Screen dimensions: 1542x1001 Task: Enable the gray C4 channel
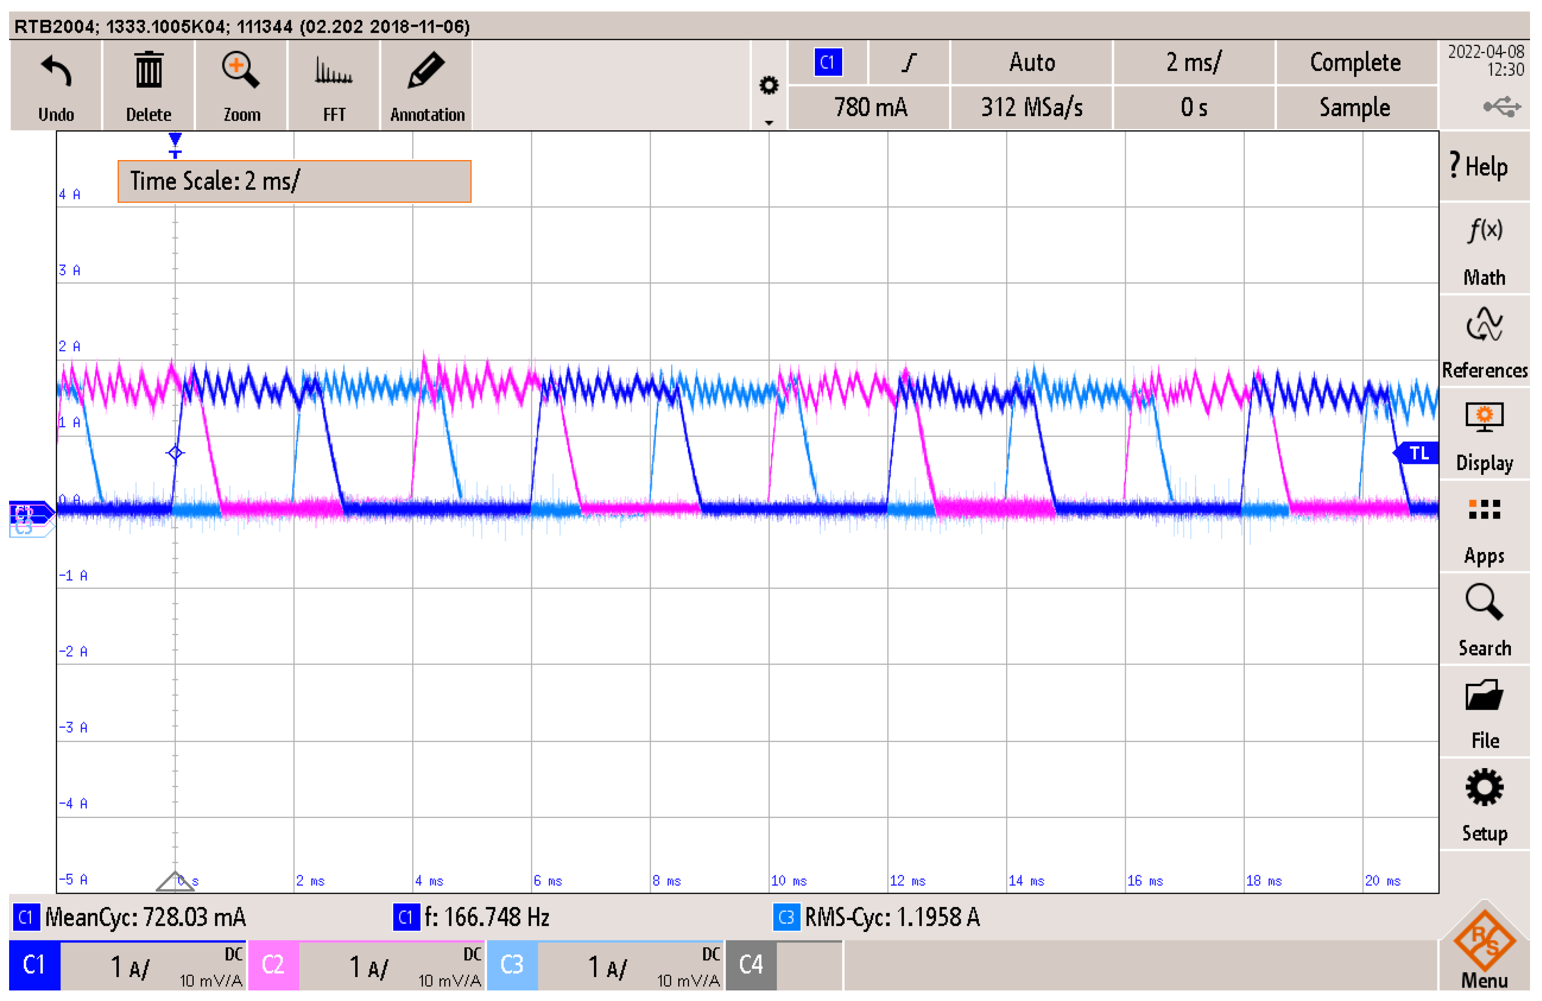750,965
